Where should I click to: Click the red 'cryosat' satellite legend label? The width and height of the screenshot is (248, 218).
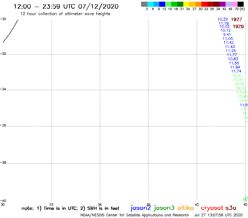tap(212, 208)
